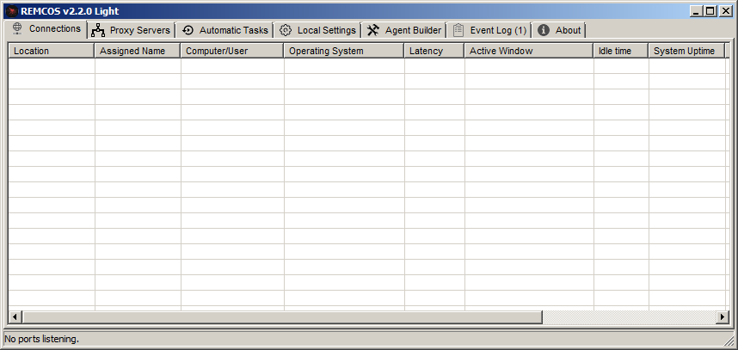Screen dimensions: 738x350
Task: Click the REMCOS app icon in title bar
Action: 11,11
